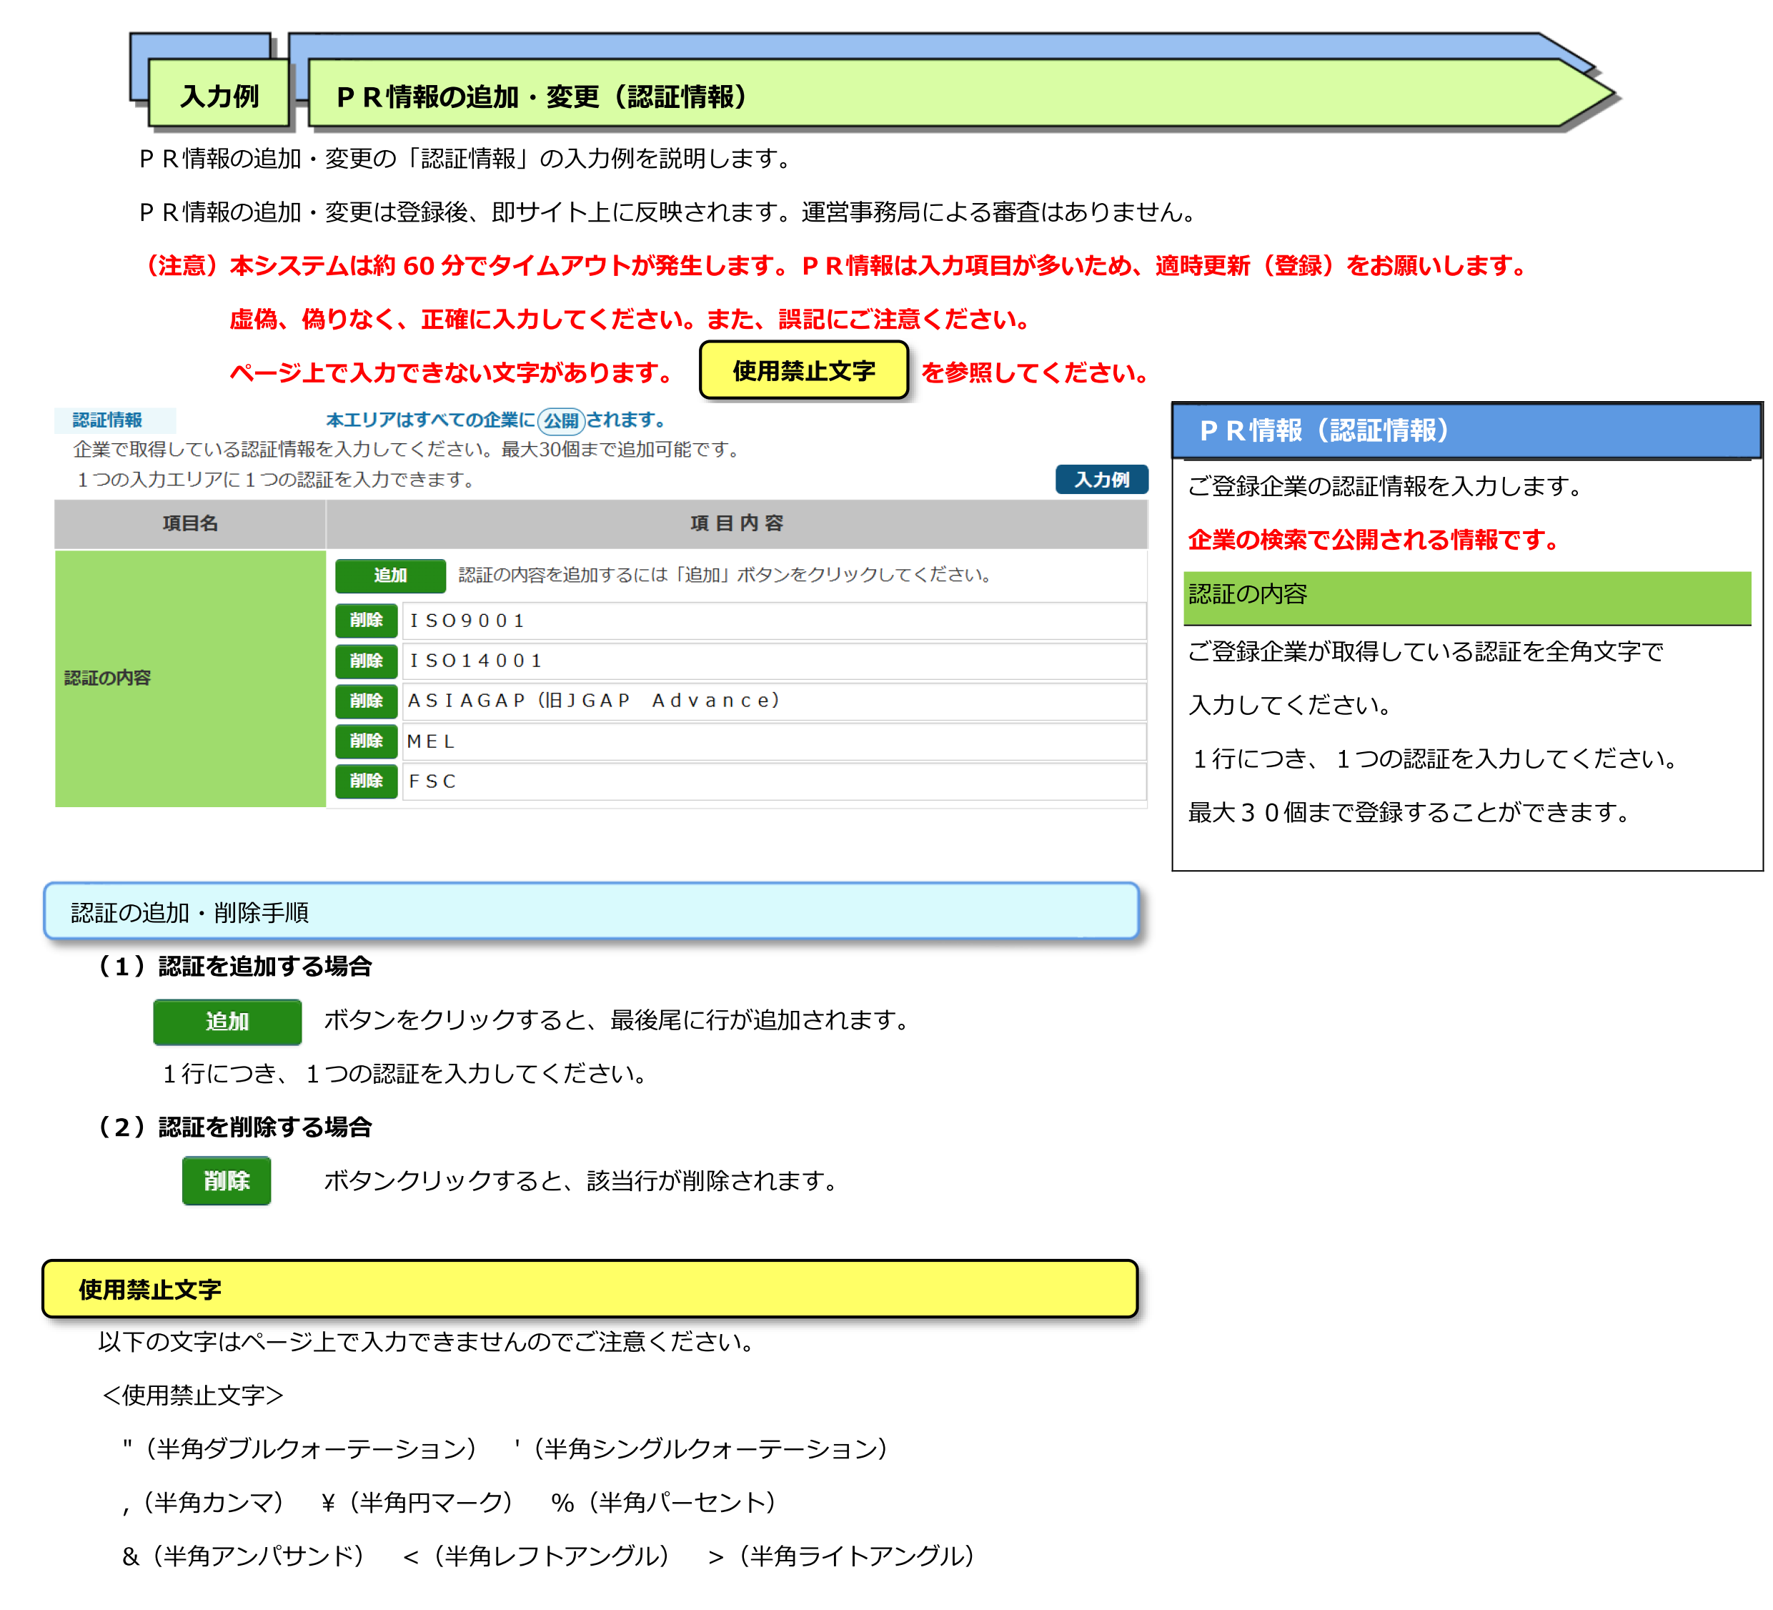Viewport: 1773px width, 1610px height.
Task: Click the 認証の追加・削除手順 section heading
Action: [591, 912]
